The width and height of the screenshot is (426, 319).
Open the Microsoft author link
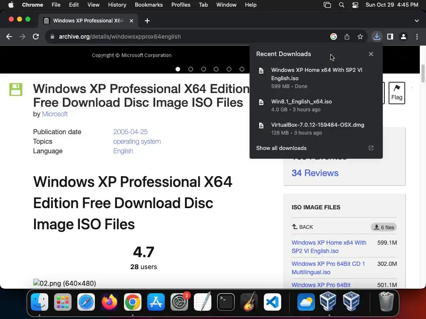pyautogui.click(x=54, y=114)
